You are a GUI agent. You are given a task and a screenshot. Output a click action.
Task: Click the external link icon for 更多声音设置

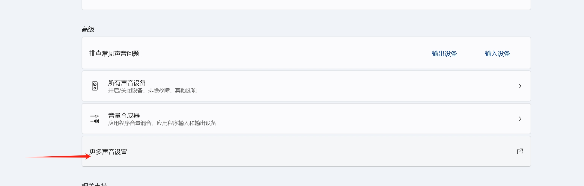[x=520, y=152]
